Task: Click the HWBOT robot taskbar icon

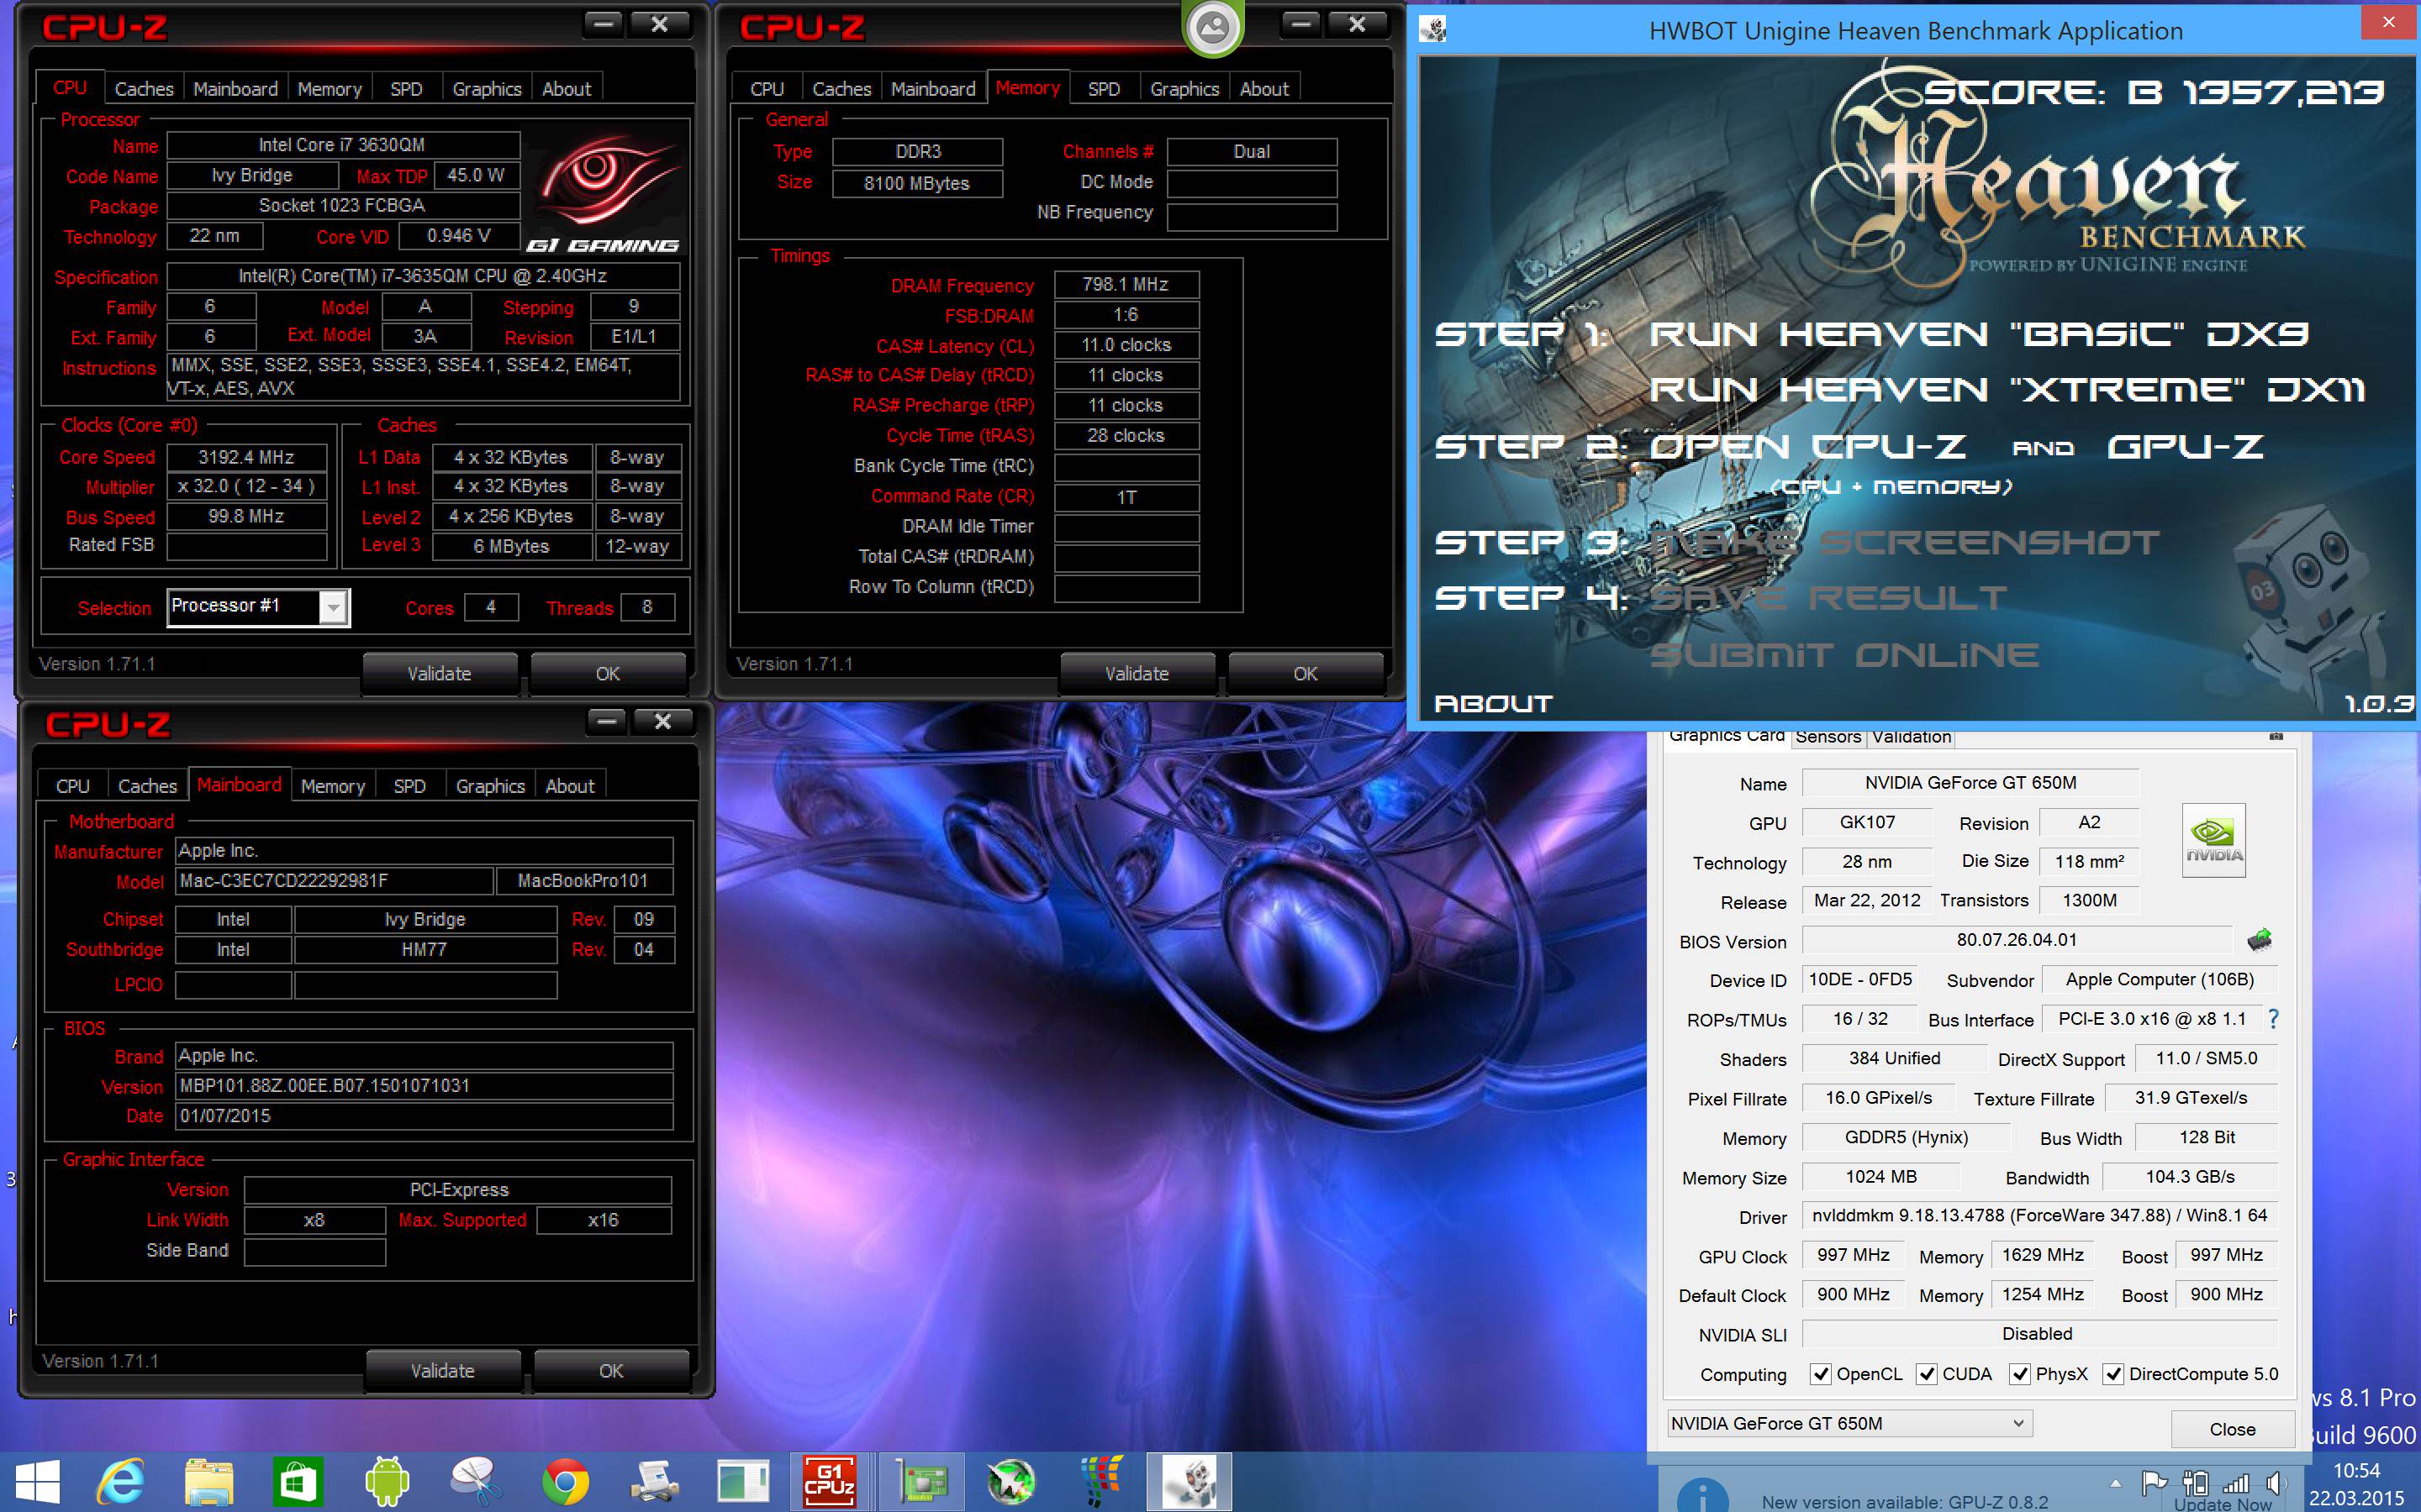Action: coord(1189,1482)
